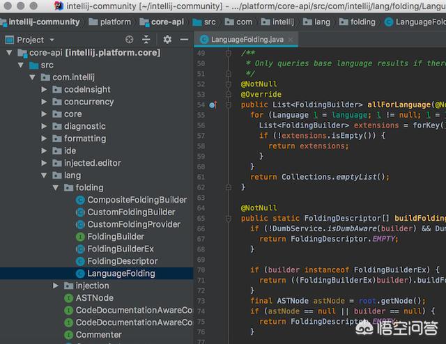The image size is (446, 344).
Task: Toggle fold marker at line 65 method
Action: (x=228, y=219)
